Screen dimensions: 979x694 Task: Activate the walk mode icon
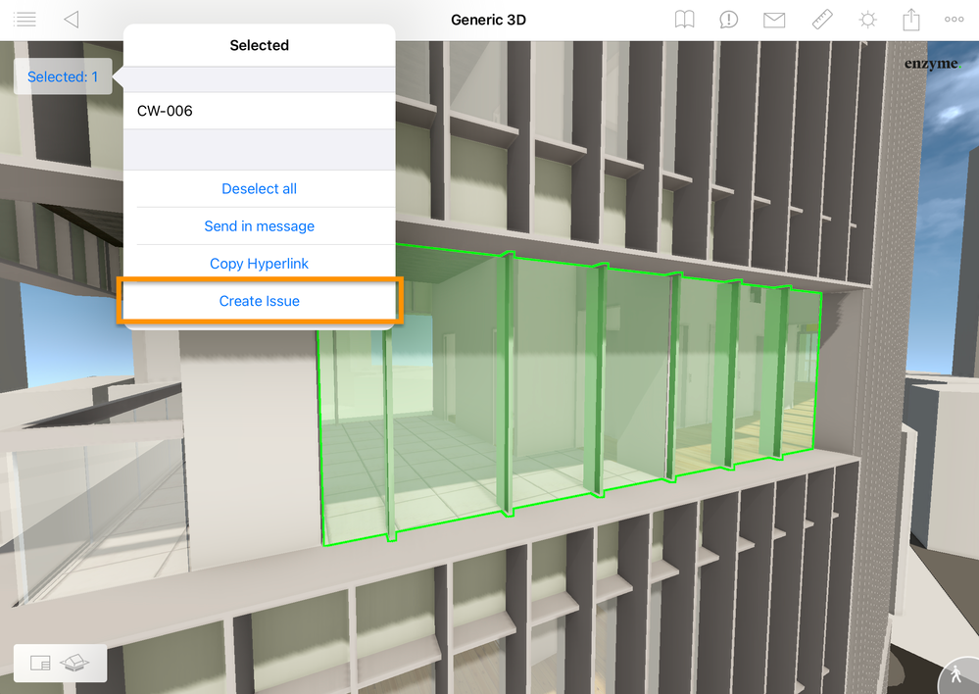point(957,674)
